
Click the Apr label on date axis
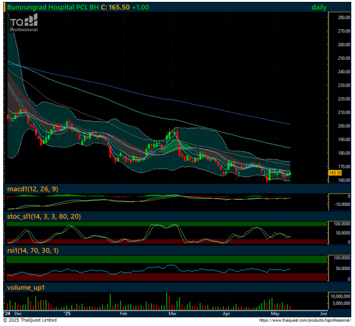[227, 314]
